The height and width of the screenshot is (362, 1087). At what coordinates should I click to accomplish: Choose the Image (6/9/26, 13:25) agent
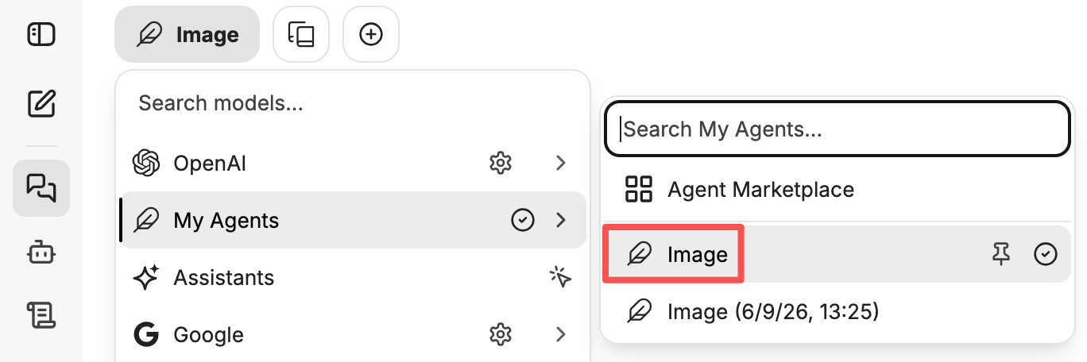[x=837, y=312]
